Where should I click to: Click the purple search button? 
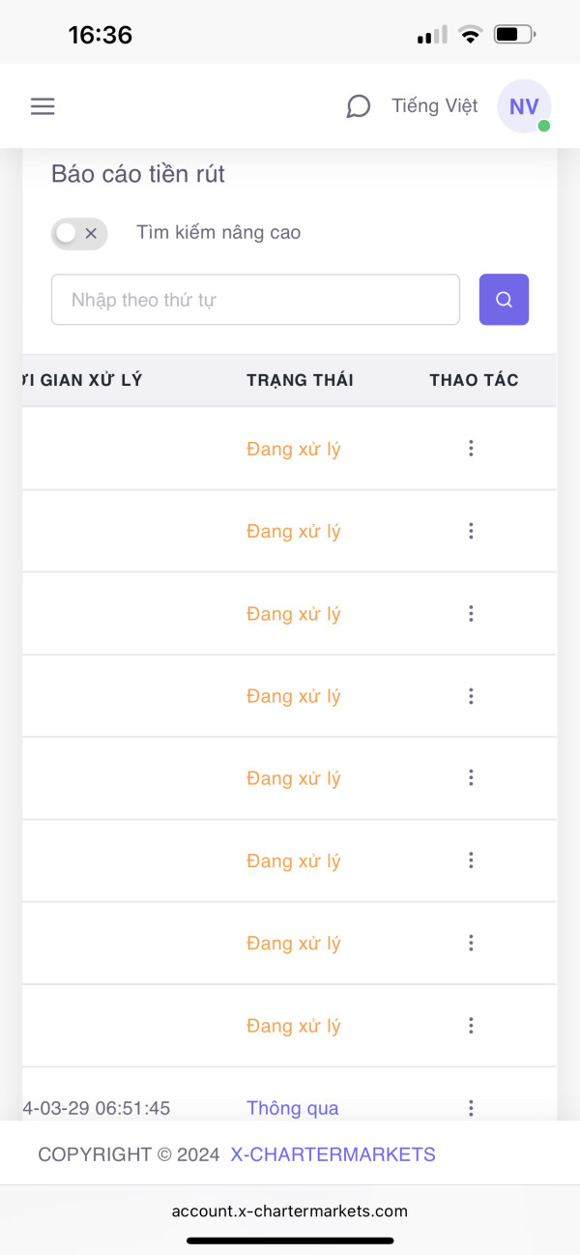(x=504, y=300)
